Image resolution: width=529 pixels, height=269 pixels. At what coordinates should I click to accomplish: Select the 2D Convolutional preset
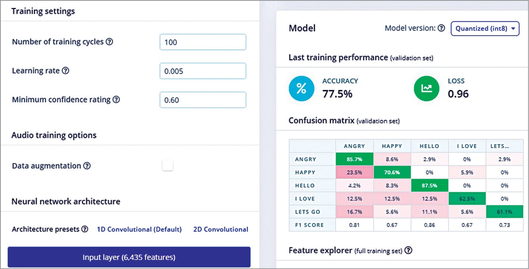pos(221,229)
